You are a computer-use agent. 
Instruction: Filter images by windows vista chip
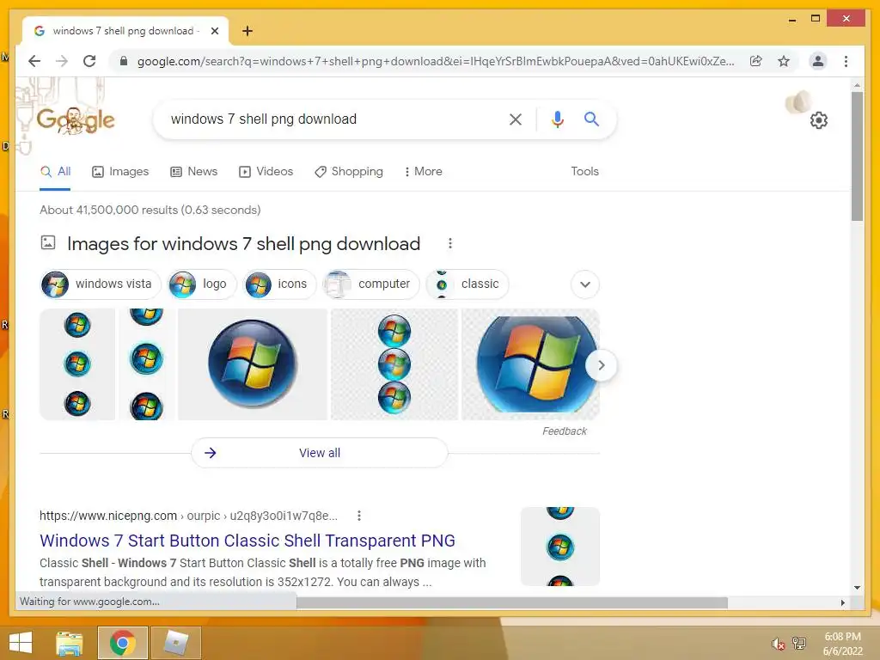click(x=101, y=284)
